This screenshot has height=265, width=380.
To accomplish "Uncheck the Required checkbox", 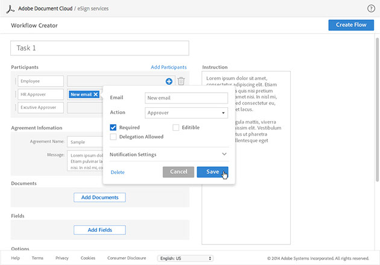I will pyautogui.click(x=113, y=128).
